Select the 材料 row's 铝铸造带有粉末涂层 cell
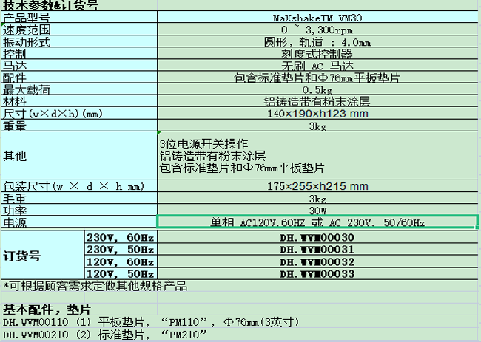This screenshot has height=342, width=481. click(317, 100)
